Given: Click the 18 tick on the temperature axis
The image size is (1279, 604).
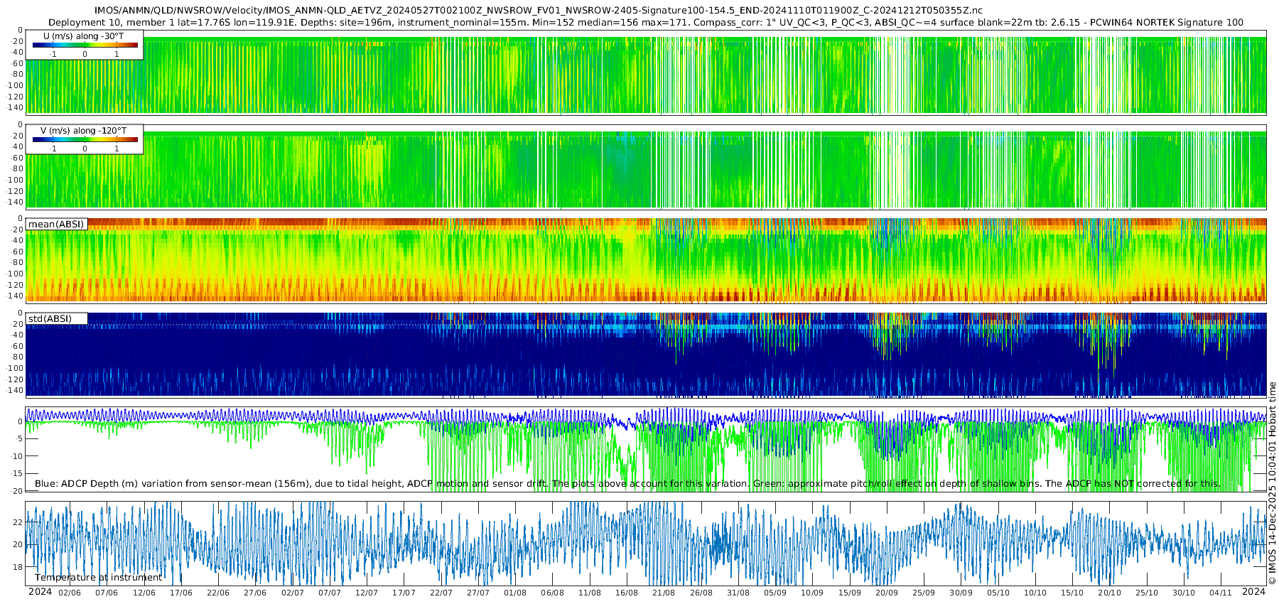Looking at the screenshot, I should [18, 567].
